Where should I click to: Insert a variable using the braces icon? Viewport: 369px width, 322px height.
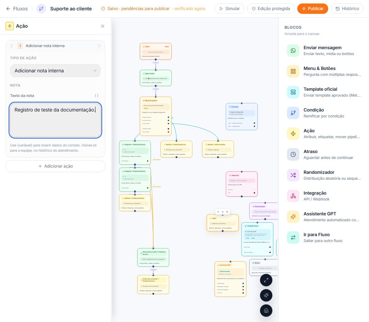tap(97, 96)
